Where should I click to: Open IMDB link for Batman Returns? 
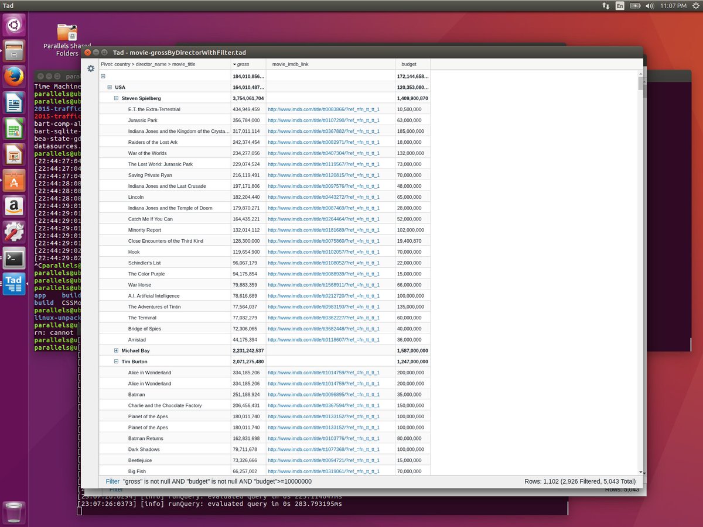tap(323, 438)
